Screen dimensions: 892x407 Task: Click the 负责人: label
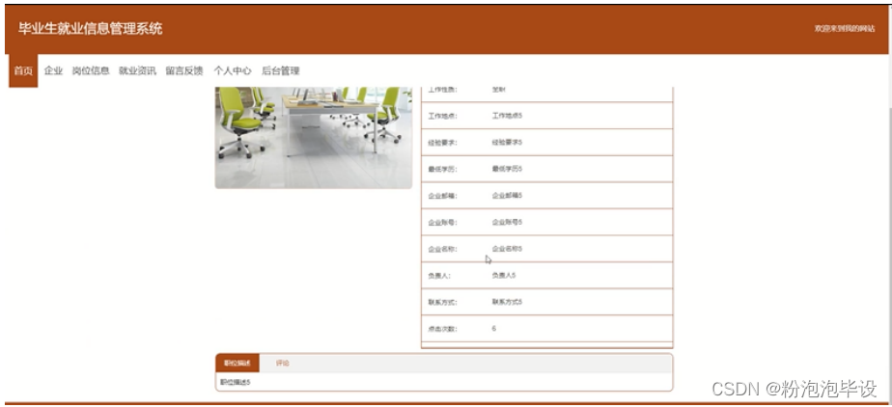(x=440, y=276)
